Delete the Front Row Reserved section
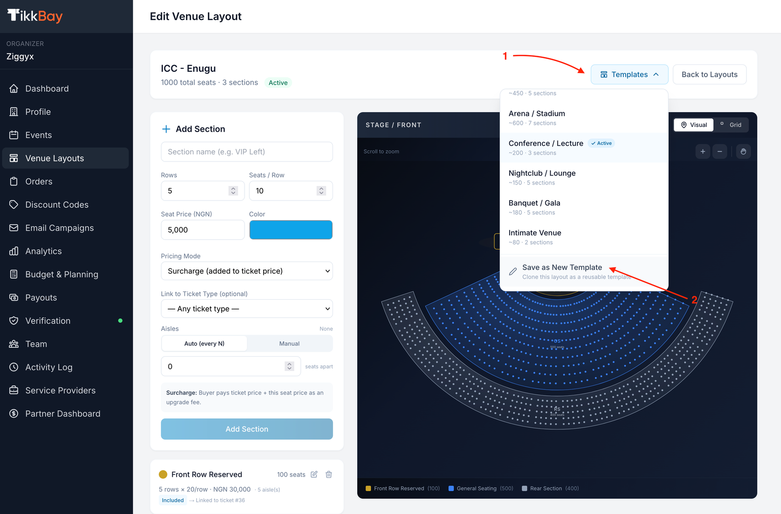 329,474
